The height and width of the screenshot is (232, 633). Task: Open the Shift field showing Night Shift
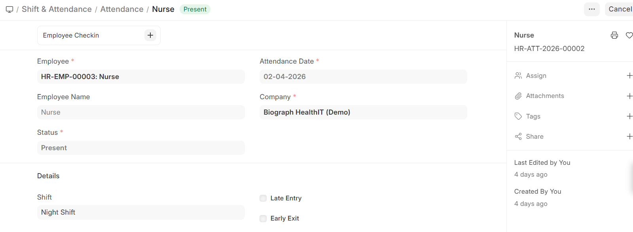click(141, 212)
